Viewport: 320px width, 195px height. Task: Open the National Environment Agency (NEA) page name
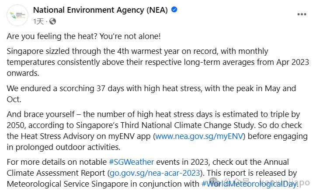100,10
